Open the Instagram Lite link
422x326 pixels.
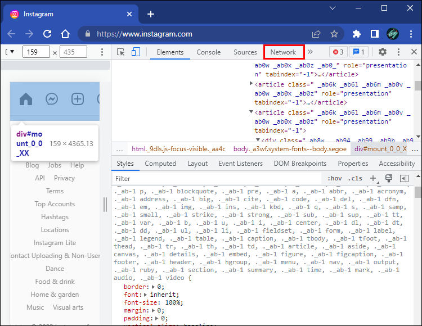tap(55, 243)
